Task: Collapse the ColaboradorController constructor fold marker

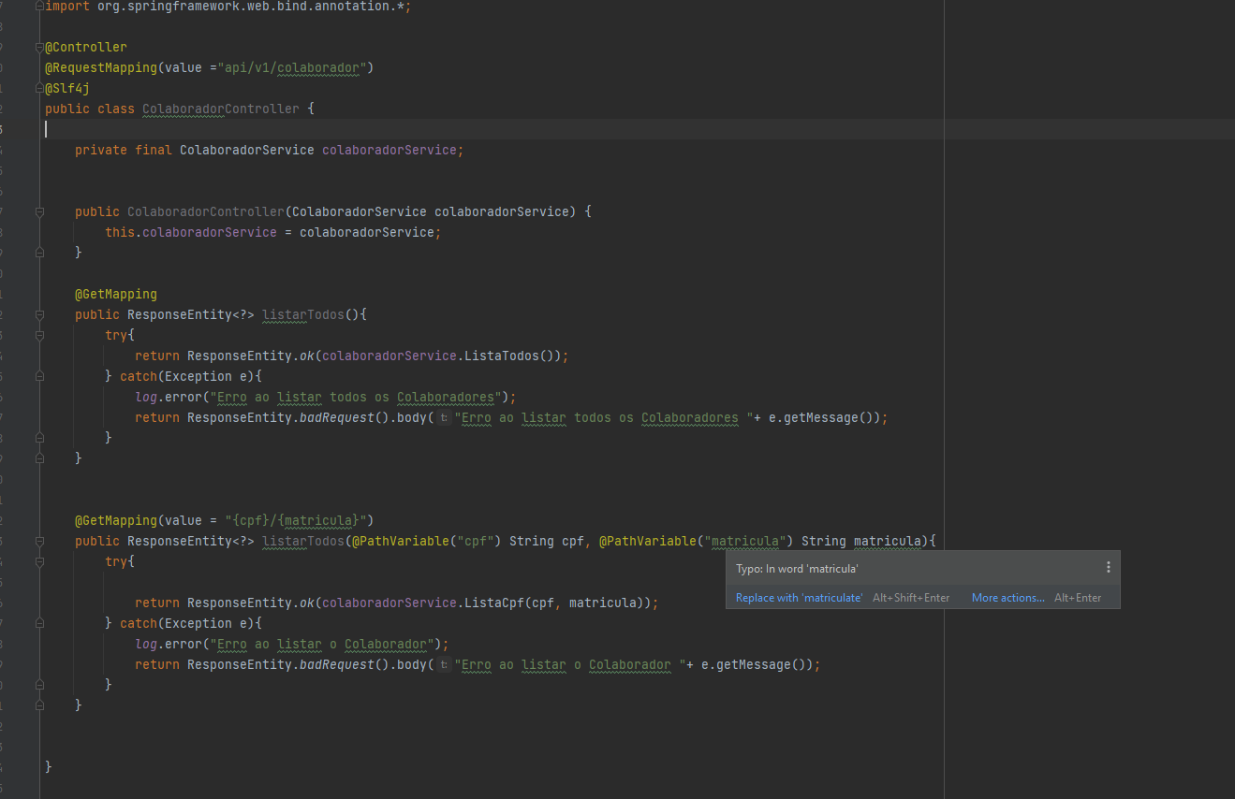Action: [x=39, y=211]
